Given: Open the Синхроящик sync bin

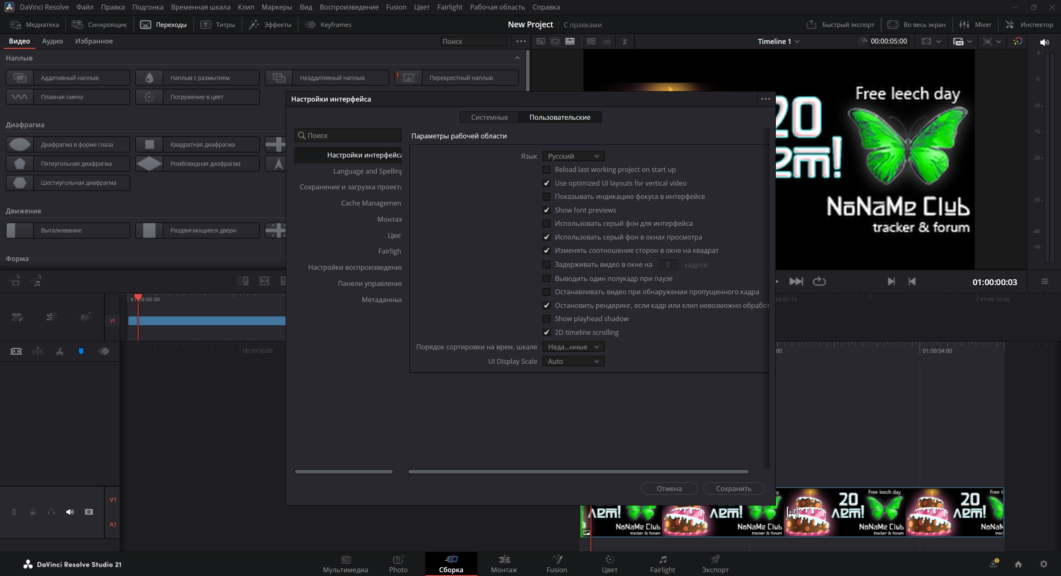Looking at the screenshot, I should (x=99, y=25).
